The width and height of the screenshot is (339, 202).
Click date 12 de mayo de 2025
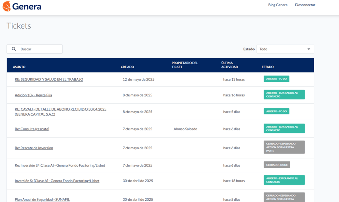coord(139,79)
